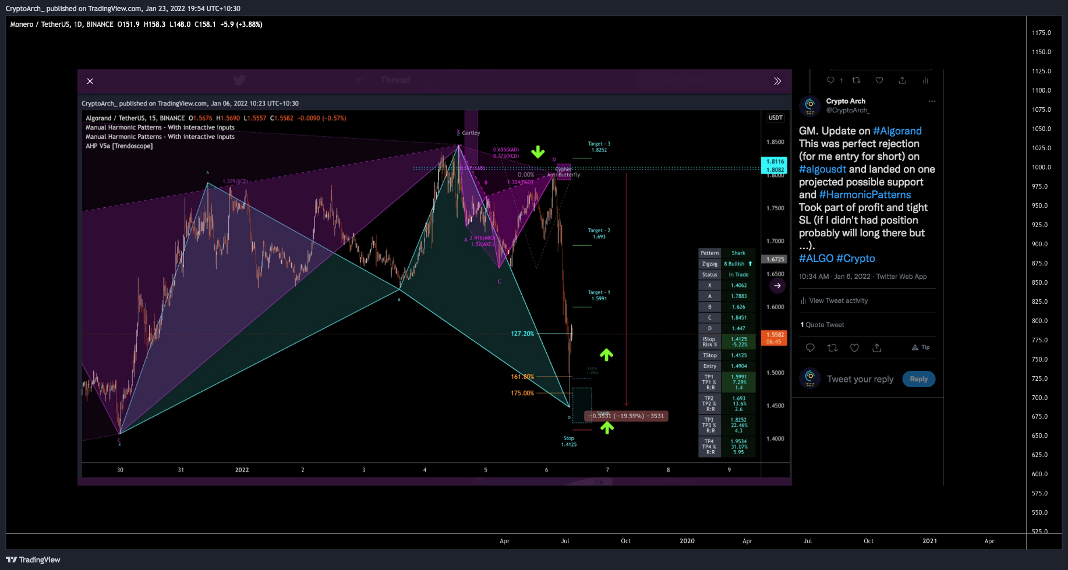Retweet using the icon below 1 Quote Tweet
The image size is (1068, 570).
point(832,348)
